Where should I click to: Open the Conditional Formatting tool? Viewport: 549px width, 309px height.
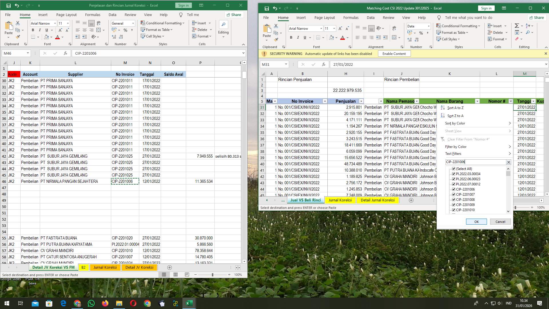(x=458, y=26)
